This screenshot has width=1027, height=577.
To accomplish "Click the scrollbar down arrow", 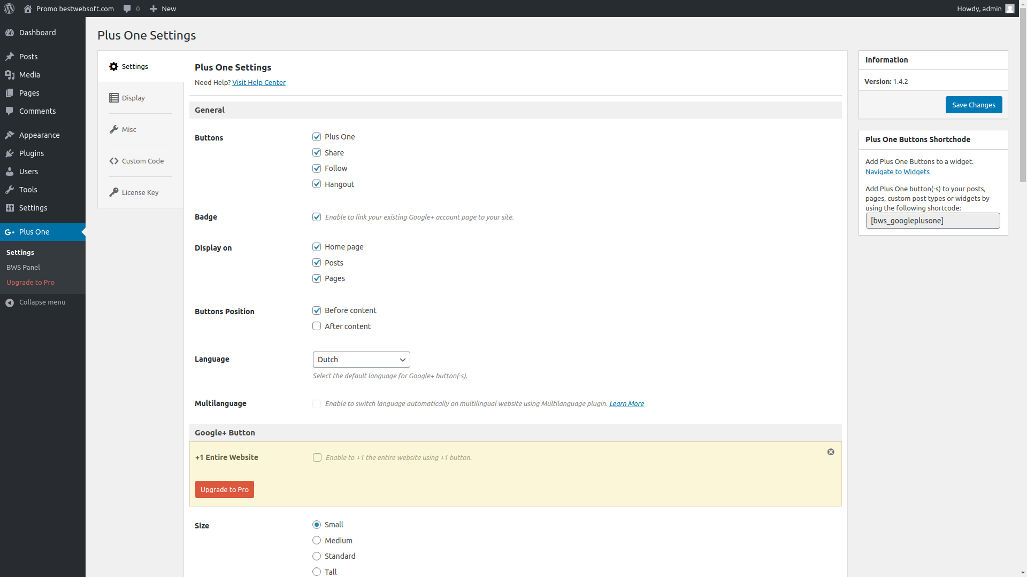I will point(1023,573).
